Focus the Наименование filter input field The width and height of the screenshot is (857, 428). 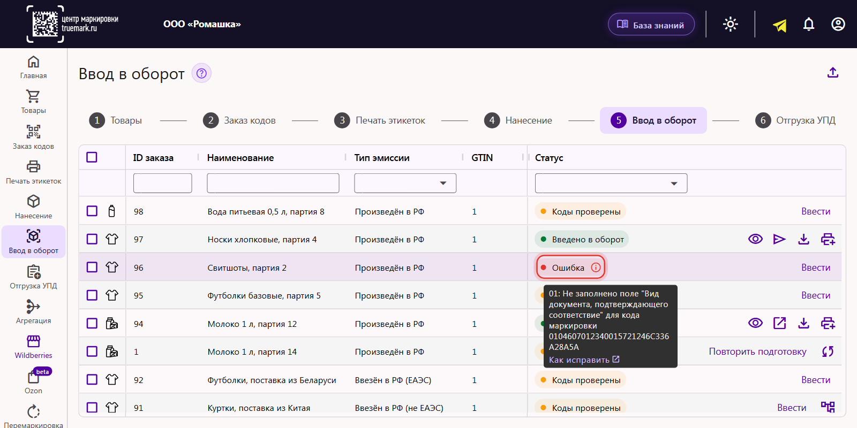[x=273, y=183]
